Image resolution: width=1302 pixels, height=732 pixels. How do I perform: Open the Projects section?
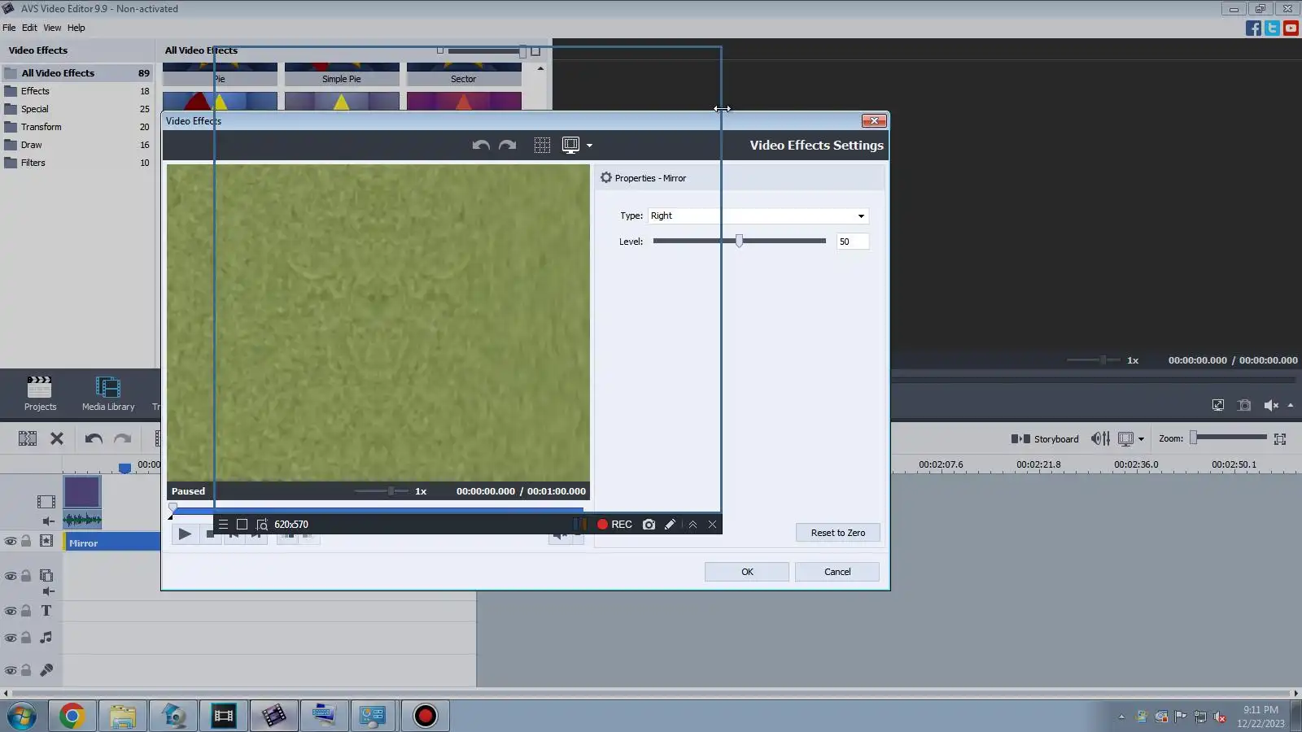click(x=40, y=394)
